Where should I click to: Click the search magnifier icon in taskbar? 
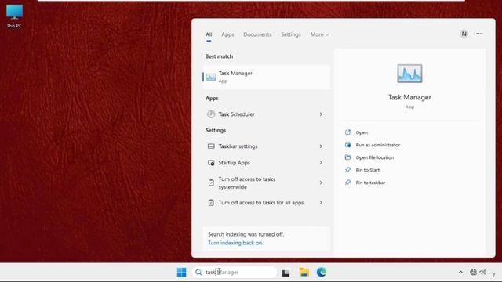(x=198, y=272)
